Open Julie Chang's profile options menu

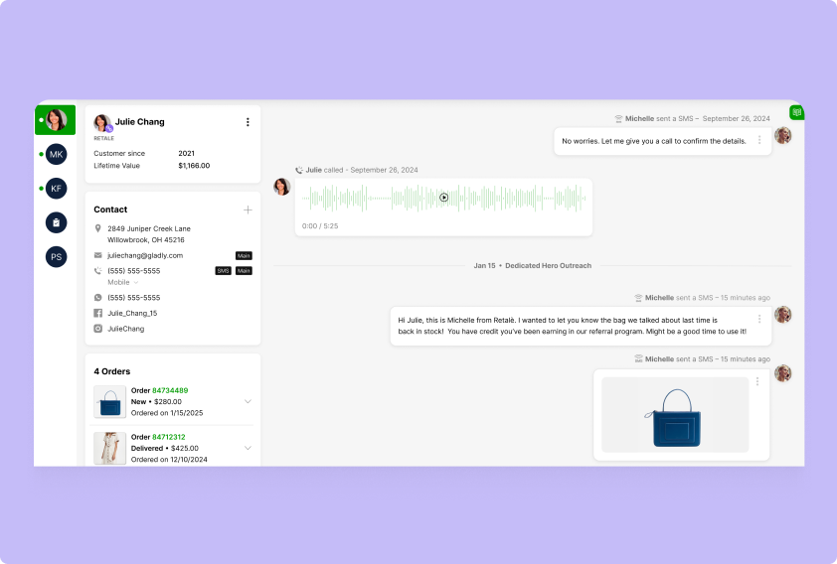(248, 122)
